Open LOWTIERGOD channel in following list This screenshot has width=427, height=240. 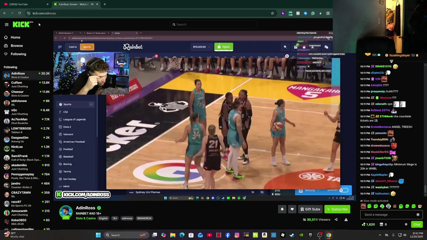tap(27, 130)
